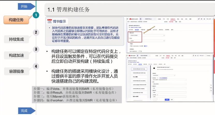Click help icon beside repository address label
This screenshot has height=115, width=215.
pyautogui.click(x=157, y=78)
